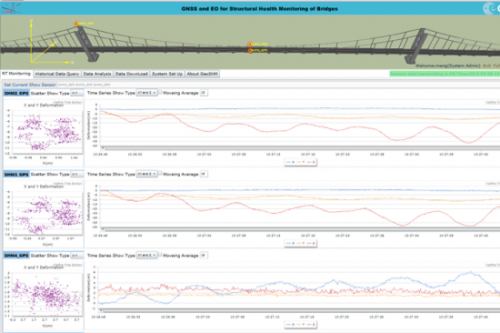
Task: Click the green sensors data transmitting status text
Action: (x=445, y=74)
